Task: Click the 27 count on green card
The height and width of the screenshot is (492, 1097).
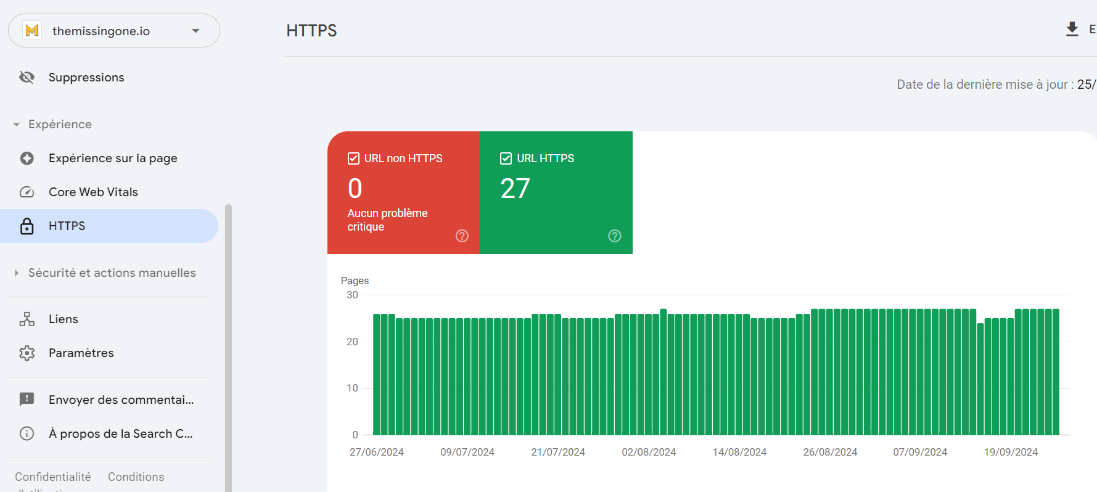Action: tap(515, 189)
